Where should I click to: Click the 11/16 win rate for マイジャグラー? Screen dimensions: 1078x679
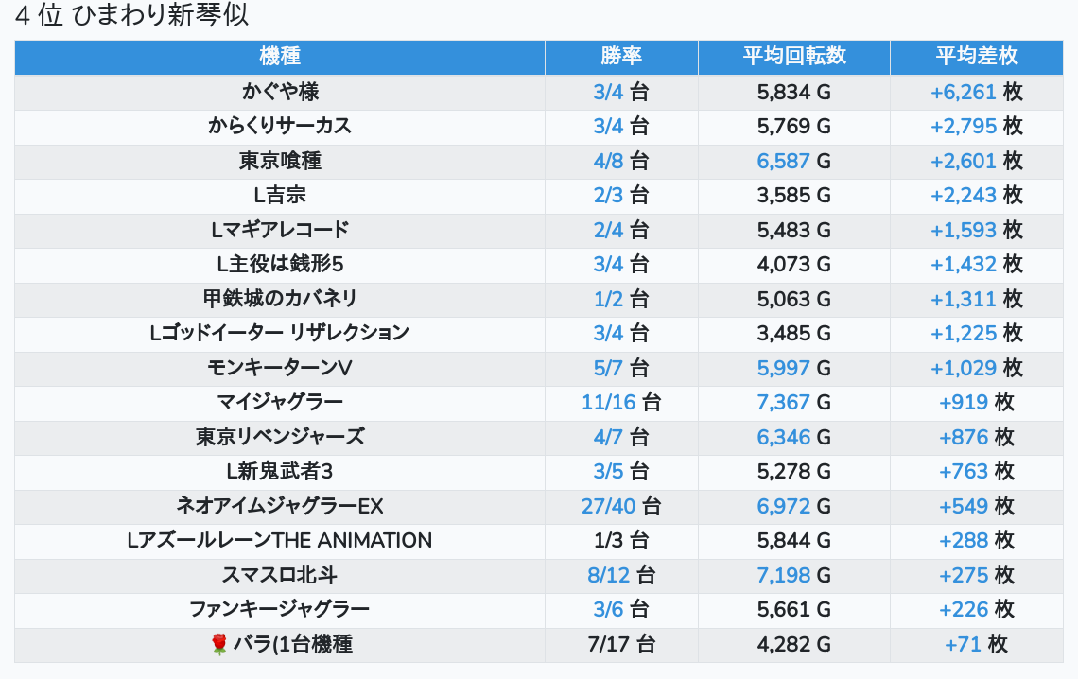tap(608, 403)
